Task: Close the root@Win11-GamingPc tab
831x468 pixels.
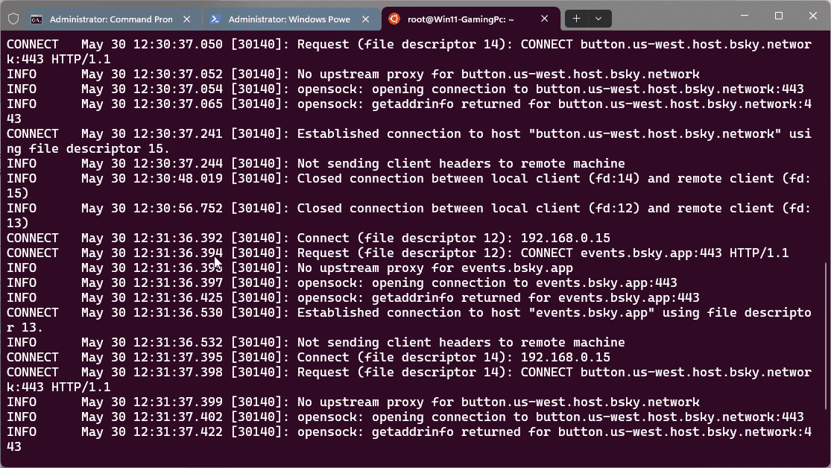Action: [x=545, y=19]
